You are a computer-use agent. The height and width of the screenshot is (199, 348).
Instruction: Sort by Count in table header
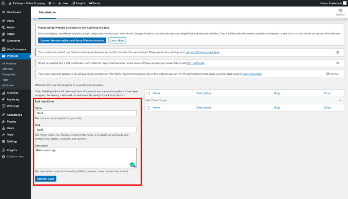[x=328, y=93]
